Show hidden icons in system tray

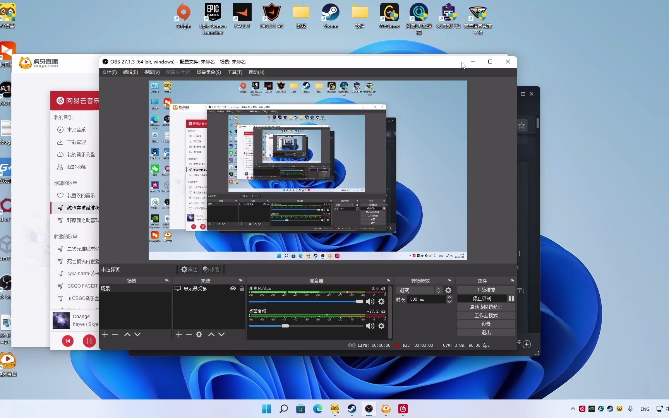(573, 409)
